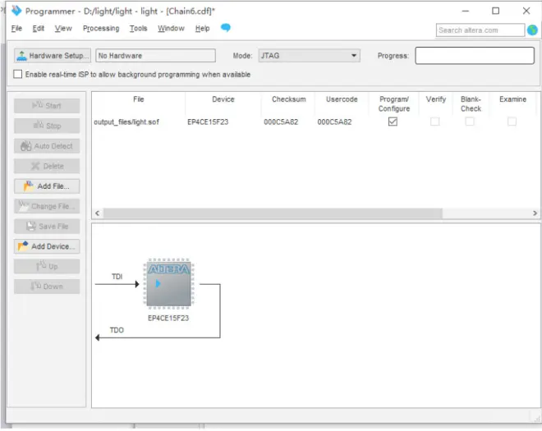Click the Program/Configure column header
542x431 pixels.
point(394,104)
